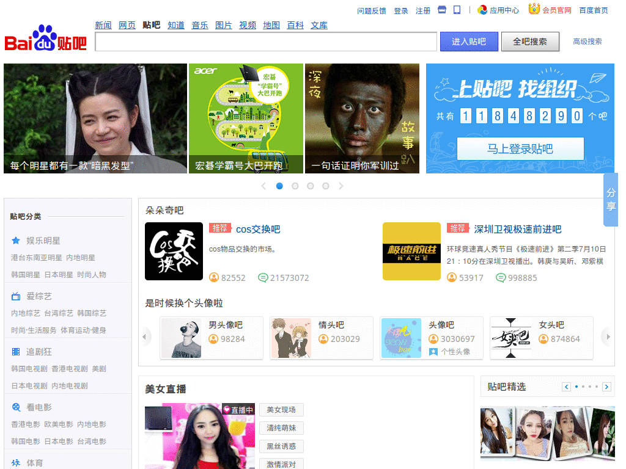Click the 会员官网 crown icon
626x469 pixels.
[534, 9]
